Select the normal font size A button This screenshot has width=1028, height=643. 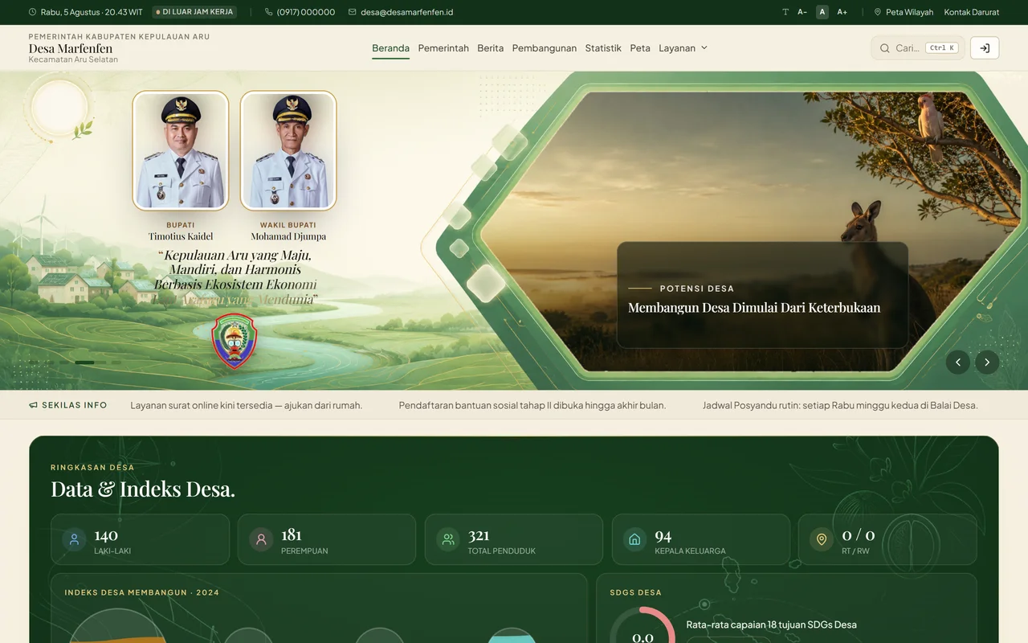pos(822,12)
